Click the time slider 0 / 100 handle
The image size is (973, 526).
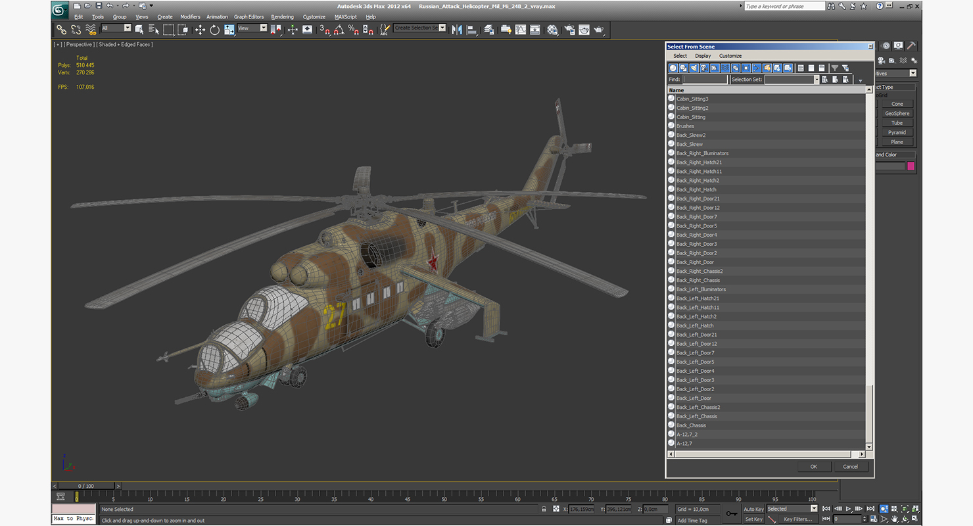coord(85,486)
